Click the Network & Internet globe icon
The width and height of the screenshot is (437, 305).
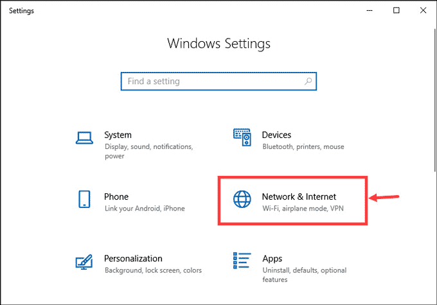[x=242, y=199]
